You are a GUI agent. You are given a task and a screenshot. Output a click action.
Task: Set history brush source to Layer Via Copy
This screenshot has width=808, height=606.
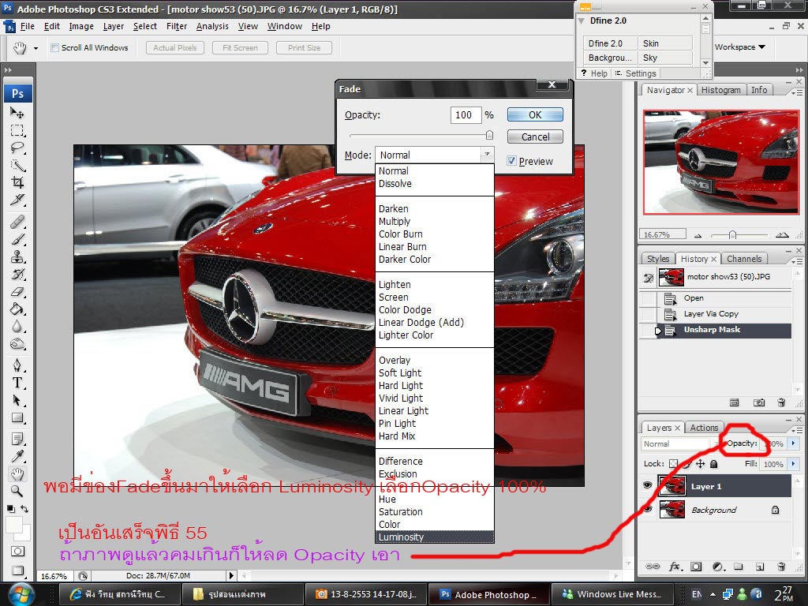(649, 314)
